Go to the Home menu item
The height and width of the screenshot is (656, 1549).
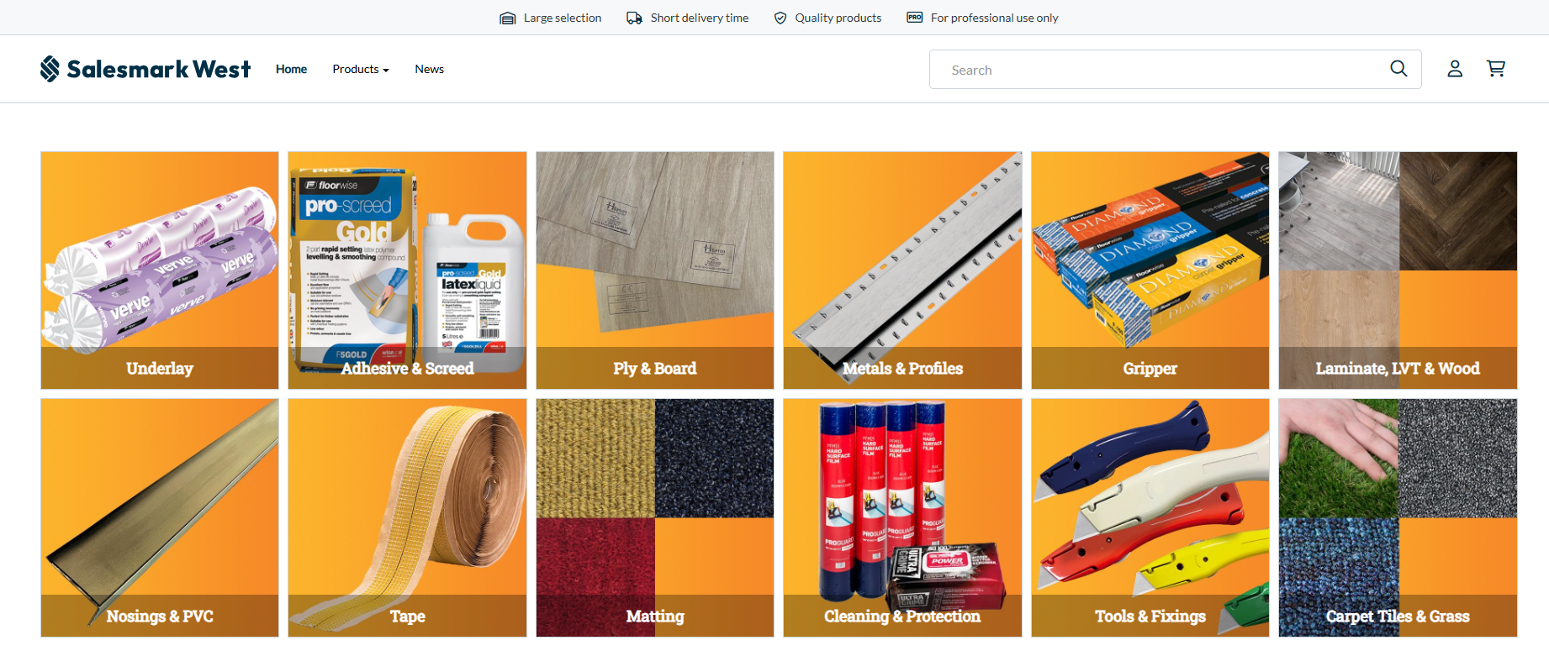pyautogui.click(x=291, y=69)
